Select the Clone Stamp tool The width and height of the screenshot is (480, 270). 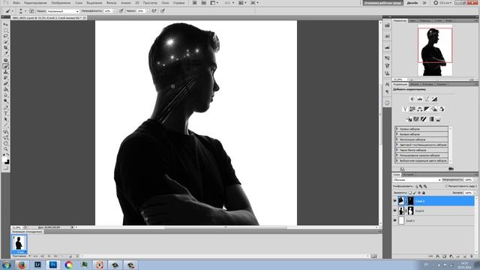click(x=6, y=72)
